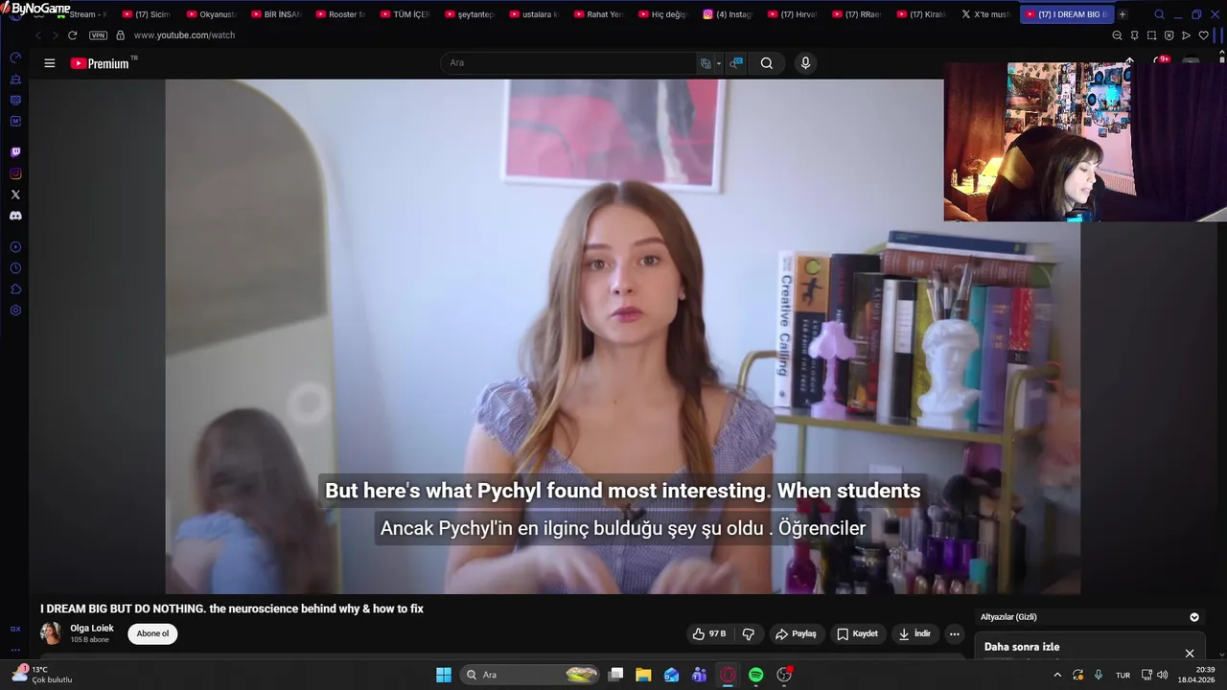Like the video (97 B thumbs up)
The width and height of the screenshot is (1227, 690).
(x=709, y=633)
